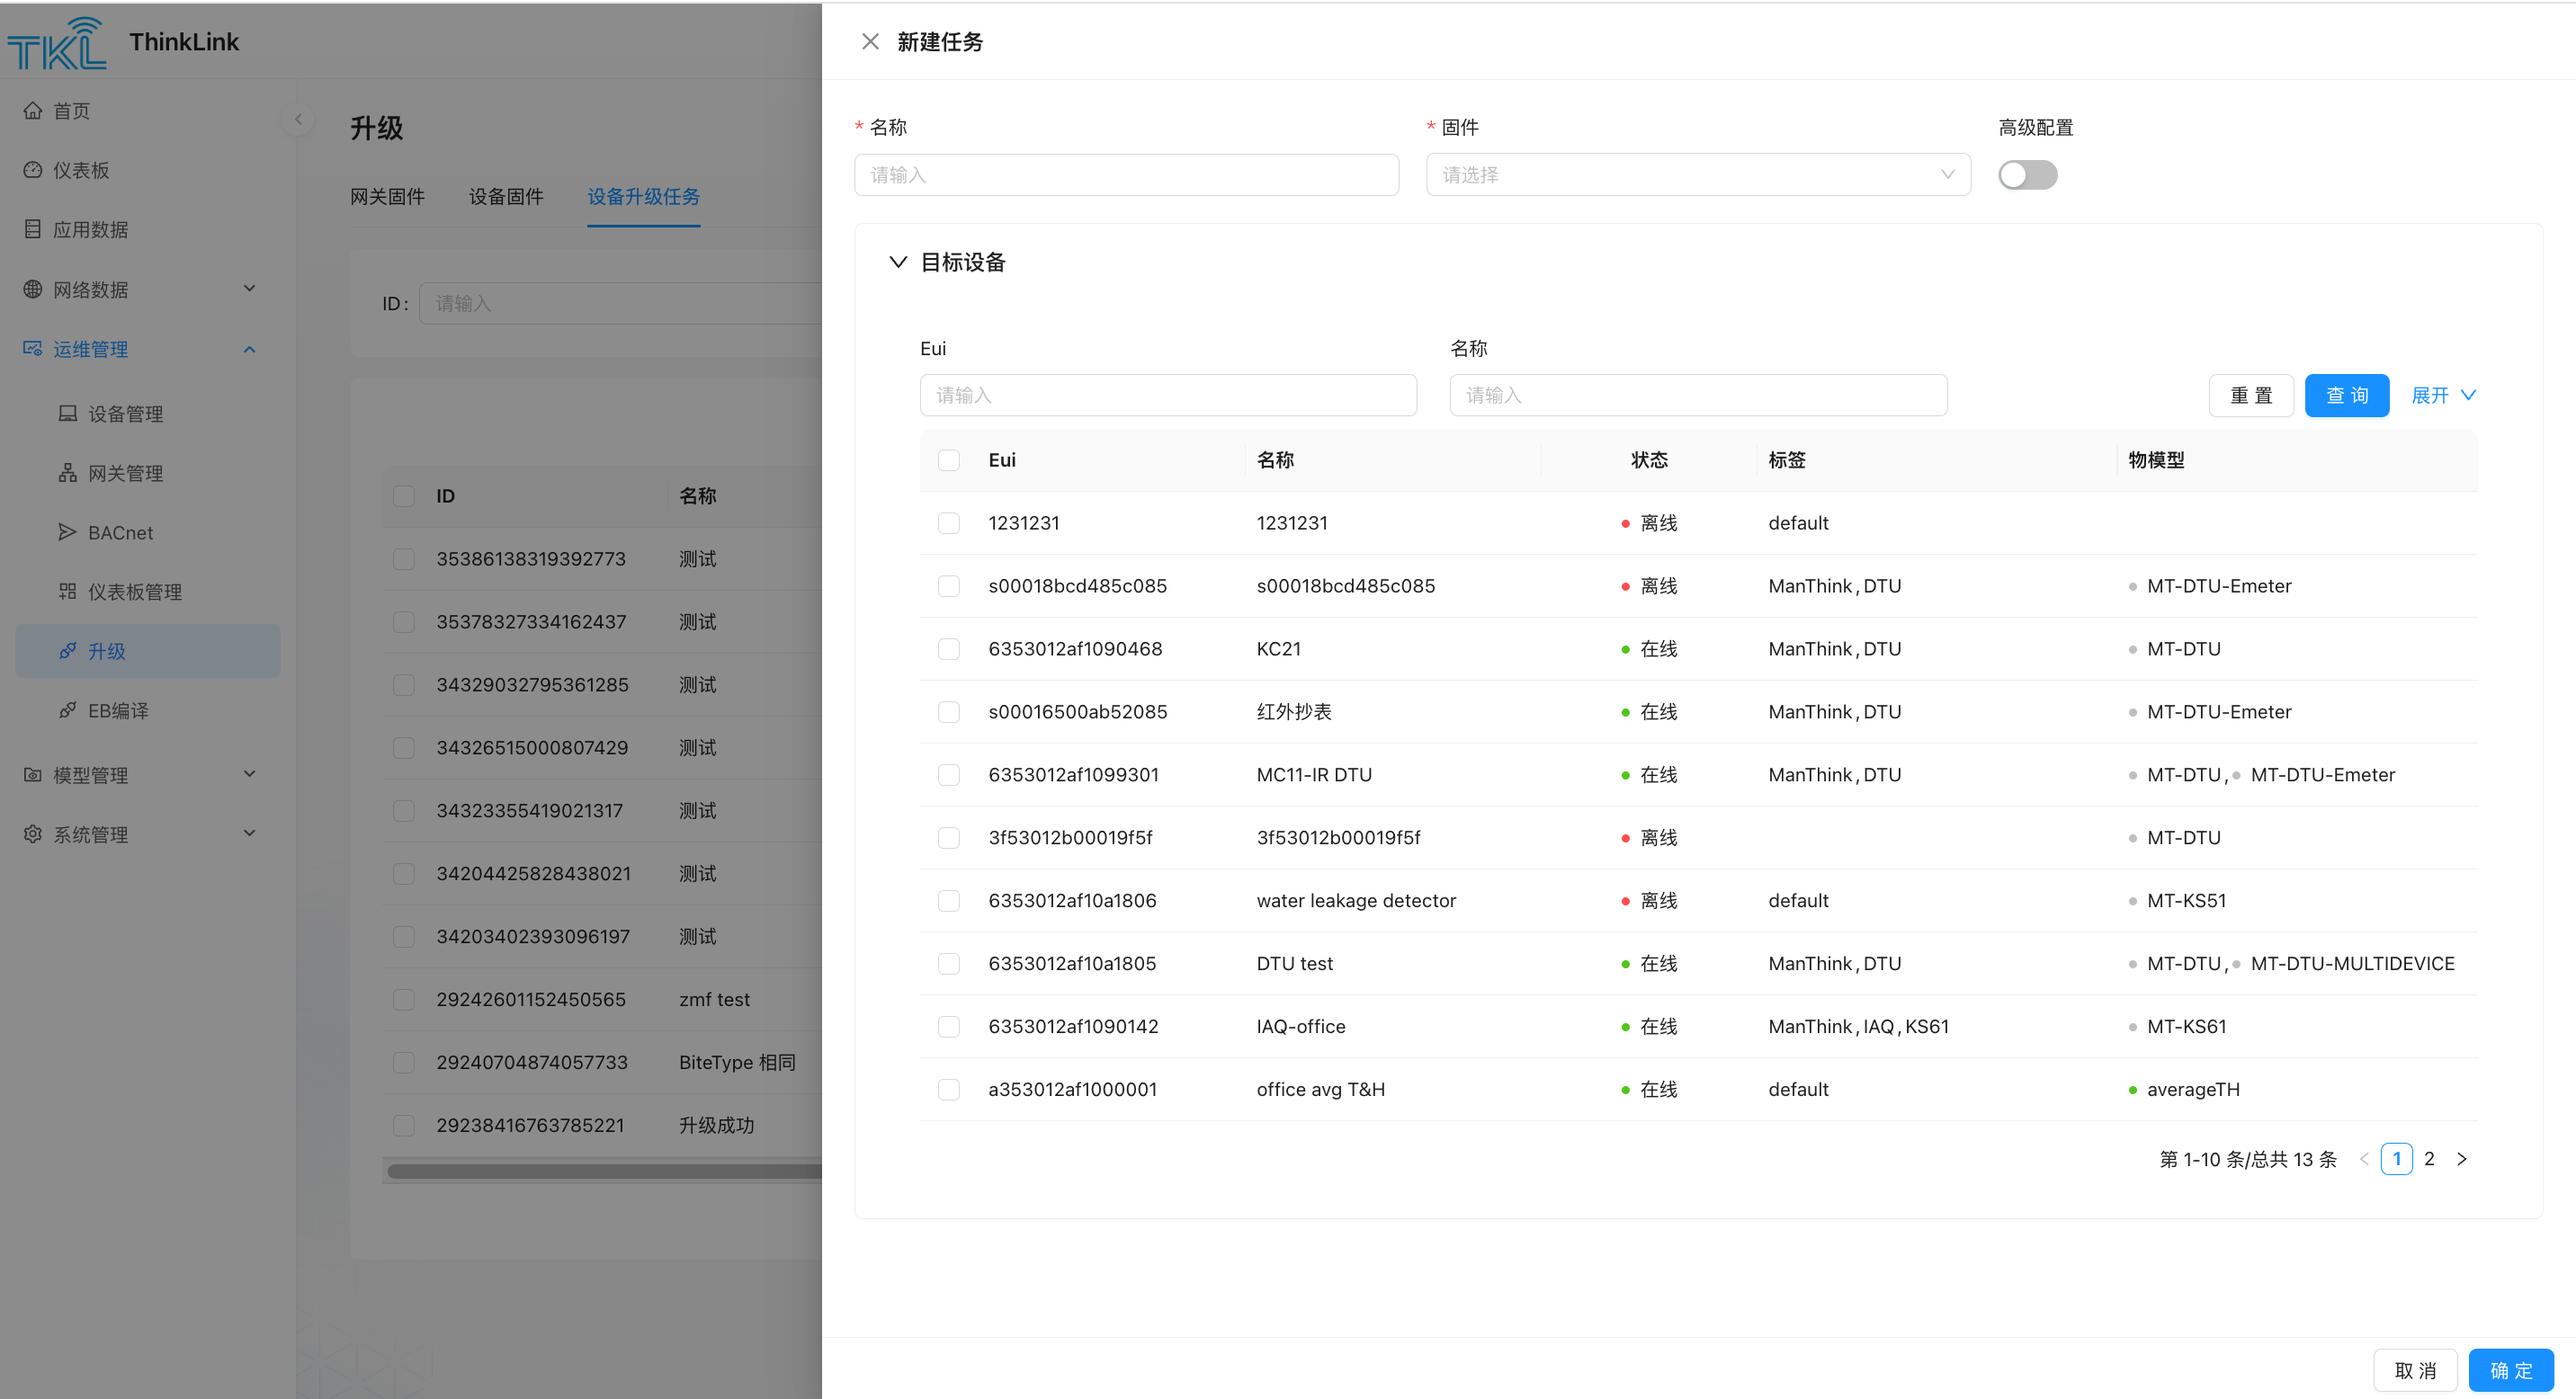Collapse the 目标设备 section
This screenshot has height=1399, width=2576.
(x=898, y=262)
